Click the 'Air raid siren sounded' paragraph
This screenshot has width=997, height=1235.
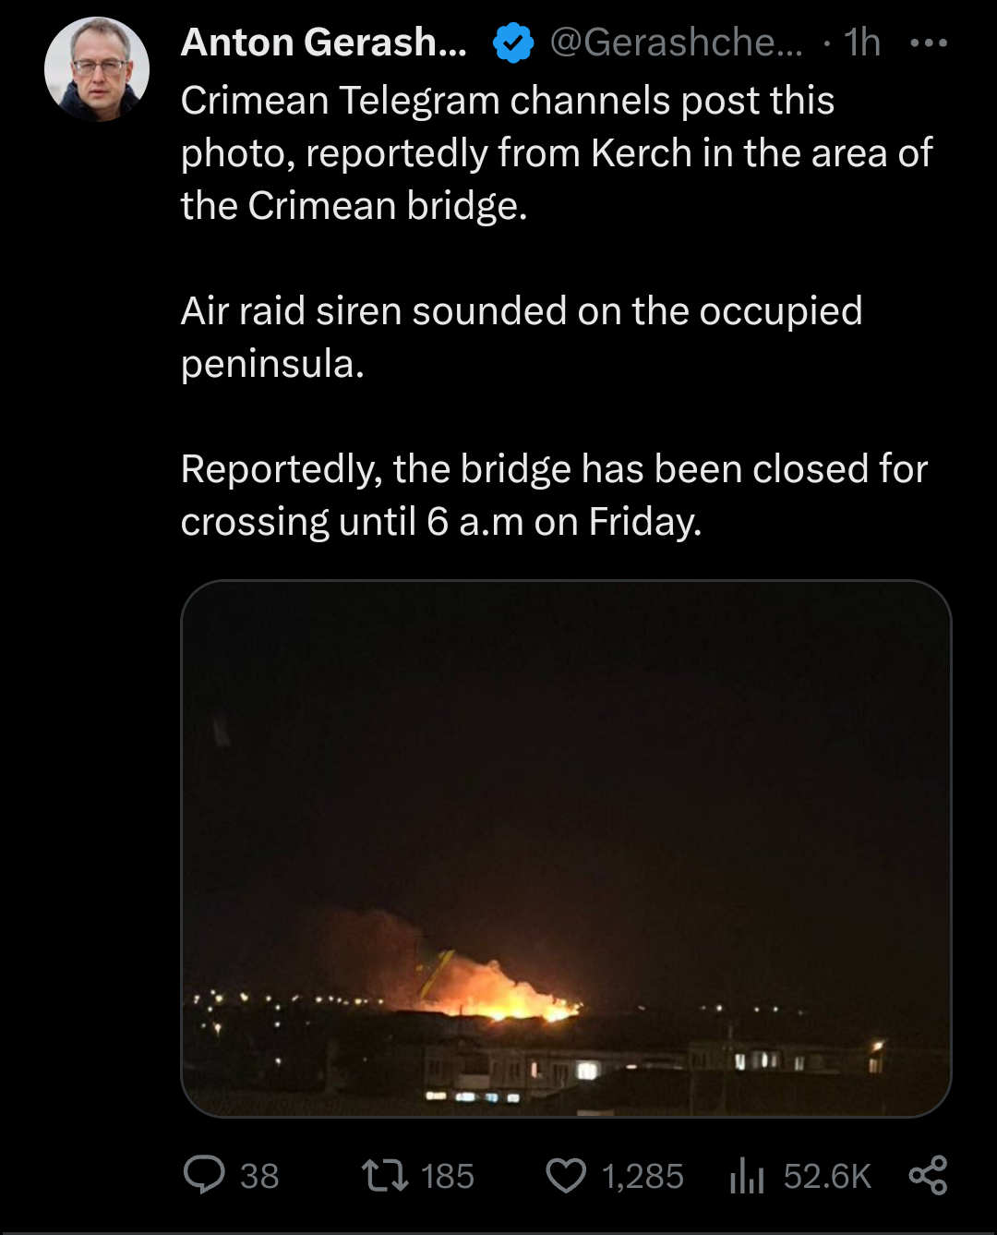point(522,337)
